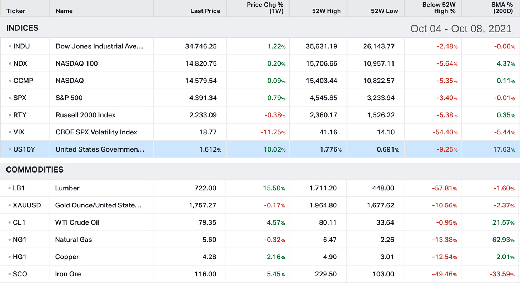The width and height of the screenshot is (520, 287).
Task: Select the COMMODITIES section header
Action: click(35, 170)
